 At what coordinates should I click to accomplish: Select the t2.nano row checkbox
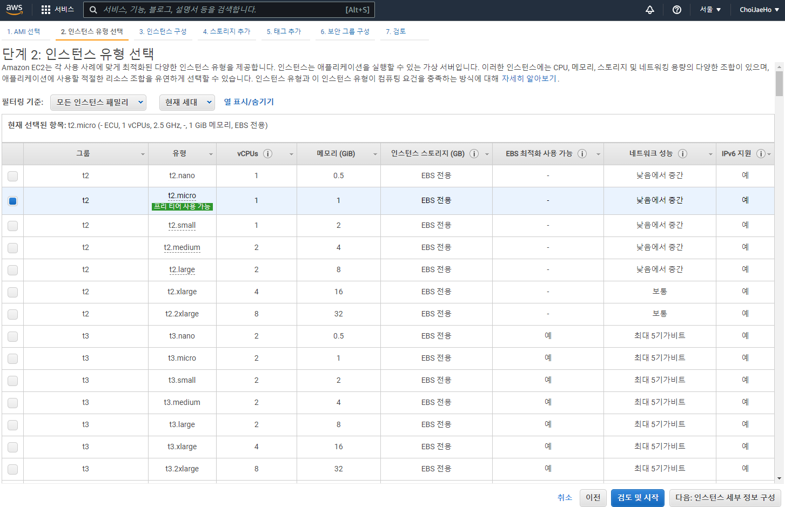[12, 176]
